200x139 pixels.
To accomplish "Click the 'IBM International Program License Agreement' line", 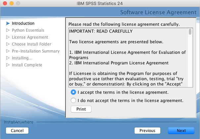I will click(119, 63).
